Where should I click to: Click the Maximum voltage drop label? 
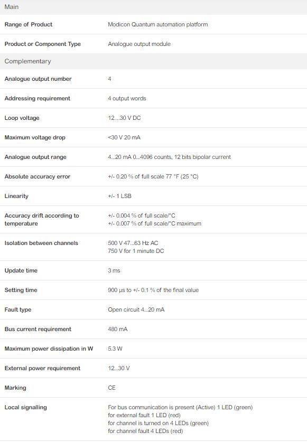(35, 137)
